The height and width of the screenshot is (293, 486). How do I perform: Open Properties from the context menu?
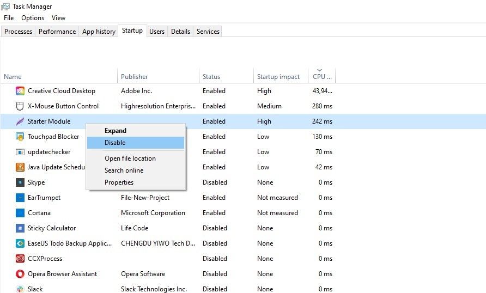click(x=119, y=182)
